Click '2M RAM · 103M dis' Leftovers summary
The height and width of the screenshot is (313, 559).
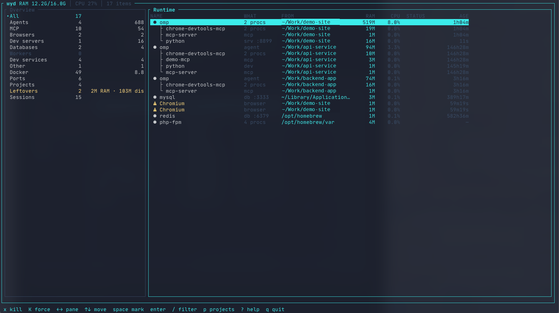tap(117, 91)
